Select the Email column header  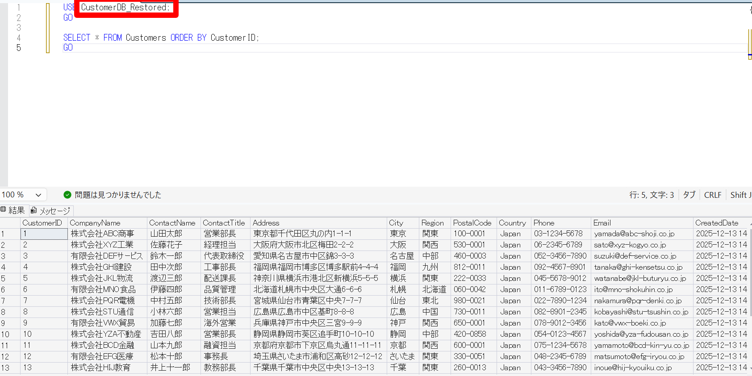(642, 223)
